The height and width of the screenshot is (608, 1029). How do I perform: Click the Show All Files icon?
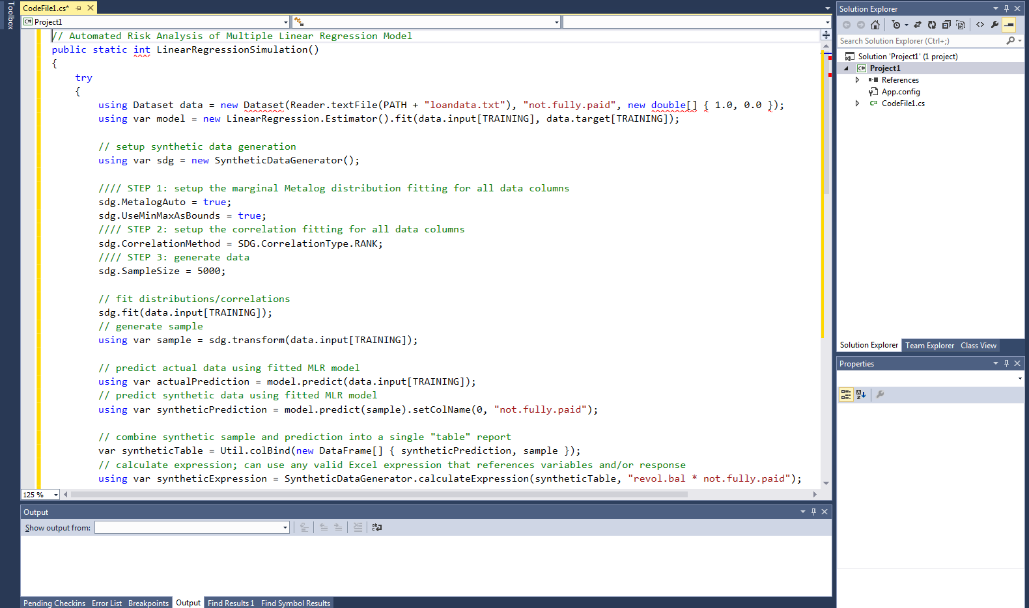pyautogui.click(x=961, y=25)
